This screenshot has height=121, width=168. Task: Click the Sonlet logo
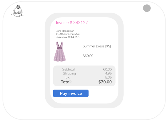[18, 11]
